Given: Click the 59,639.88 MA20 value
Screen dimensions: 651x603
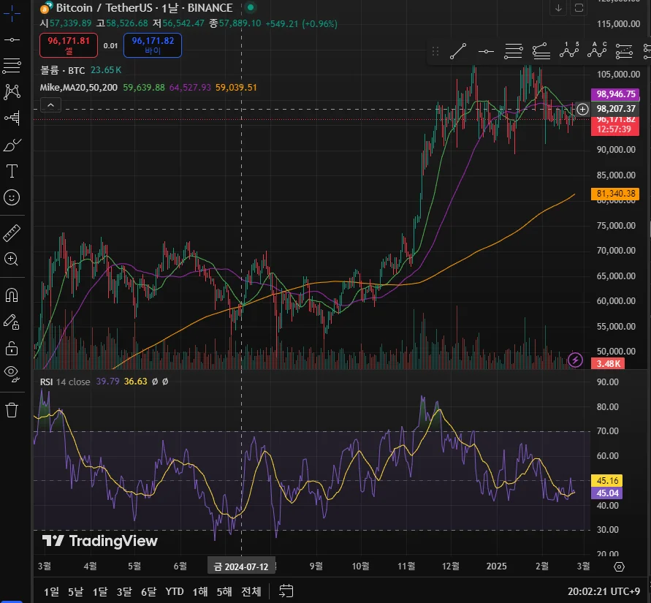Looking at the screenshot, I should [x=144, y=88].
